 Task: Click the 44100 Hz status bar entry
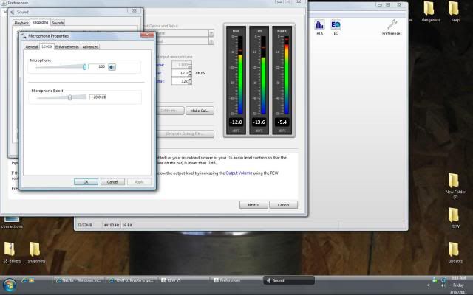[x=112, y=225]
